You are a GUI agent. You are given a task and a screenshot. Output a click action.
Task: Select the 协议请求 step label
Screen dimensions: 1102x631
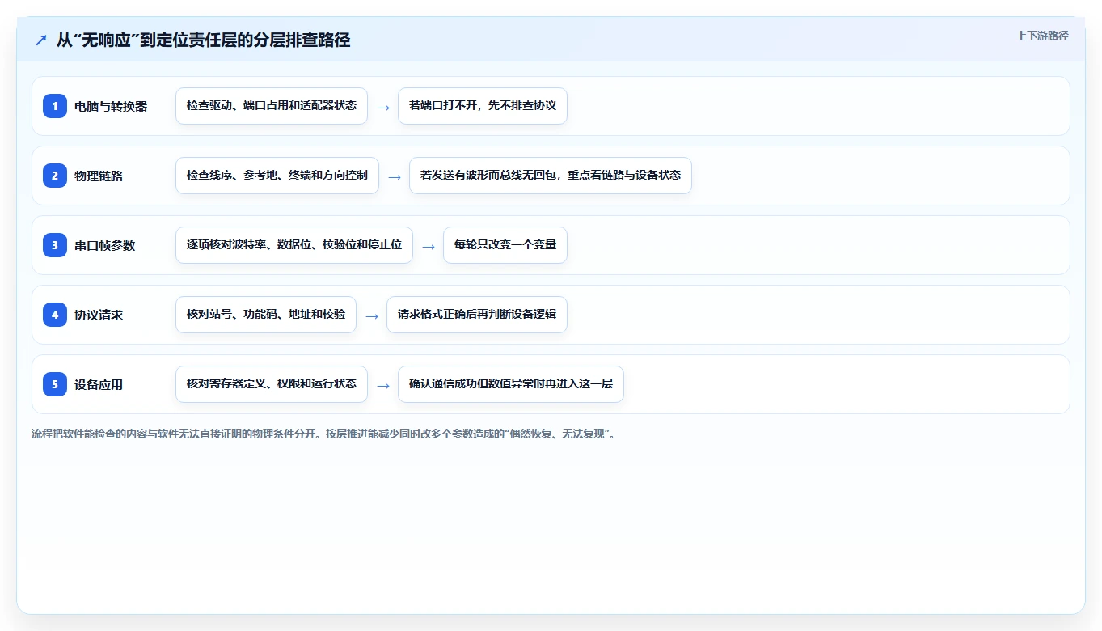(x=99, y=315)
